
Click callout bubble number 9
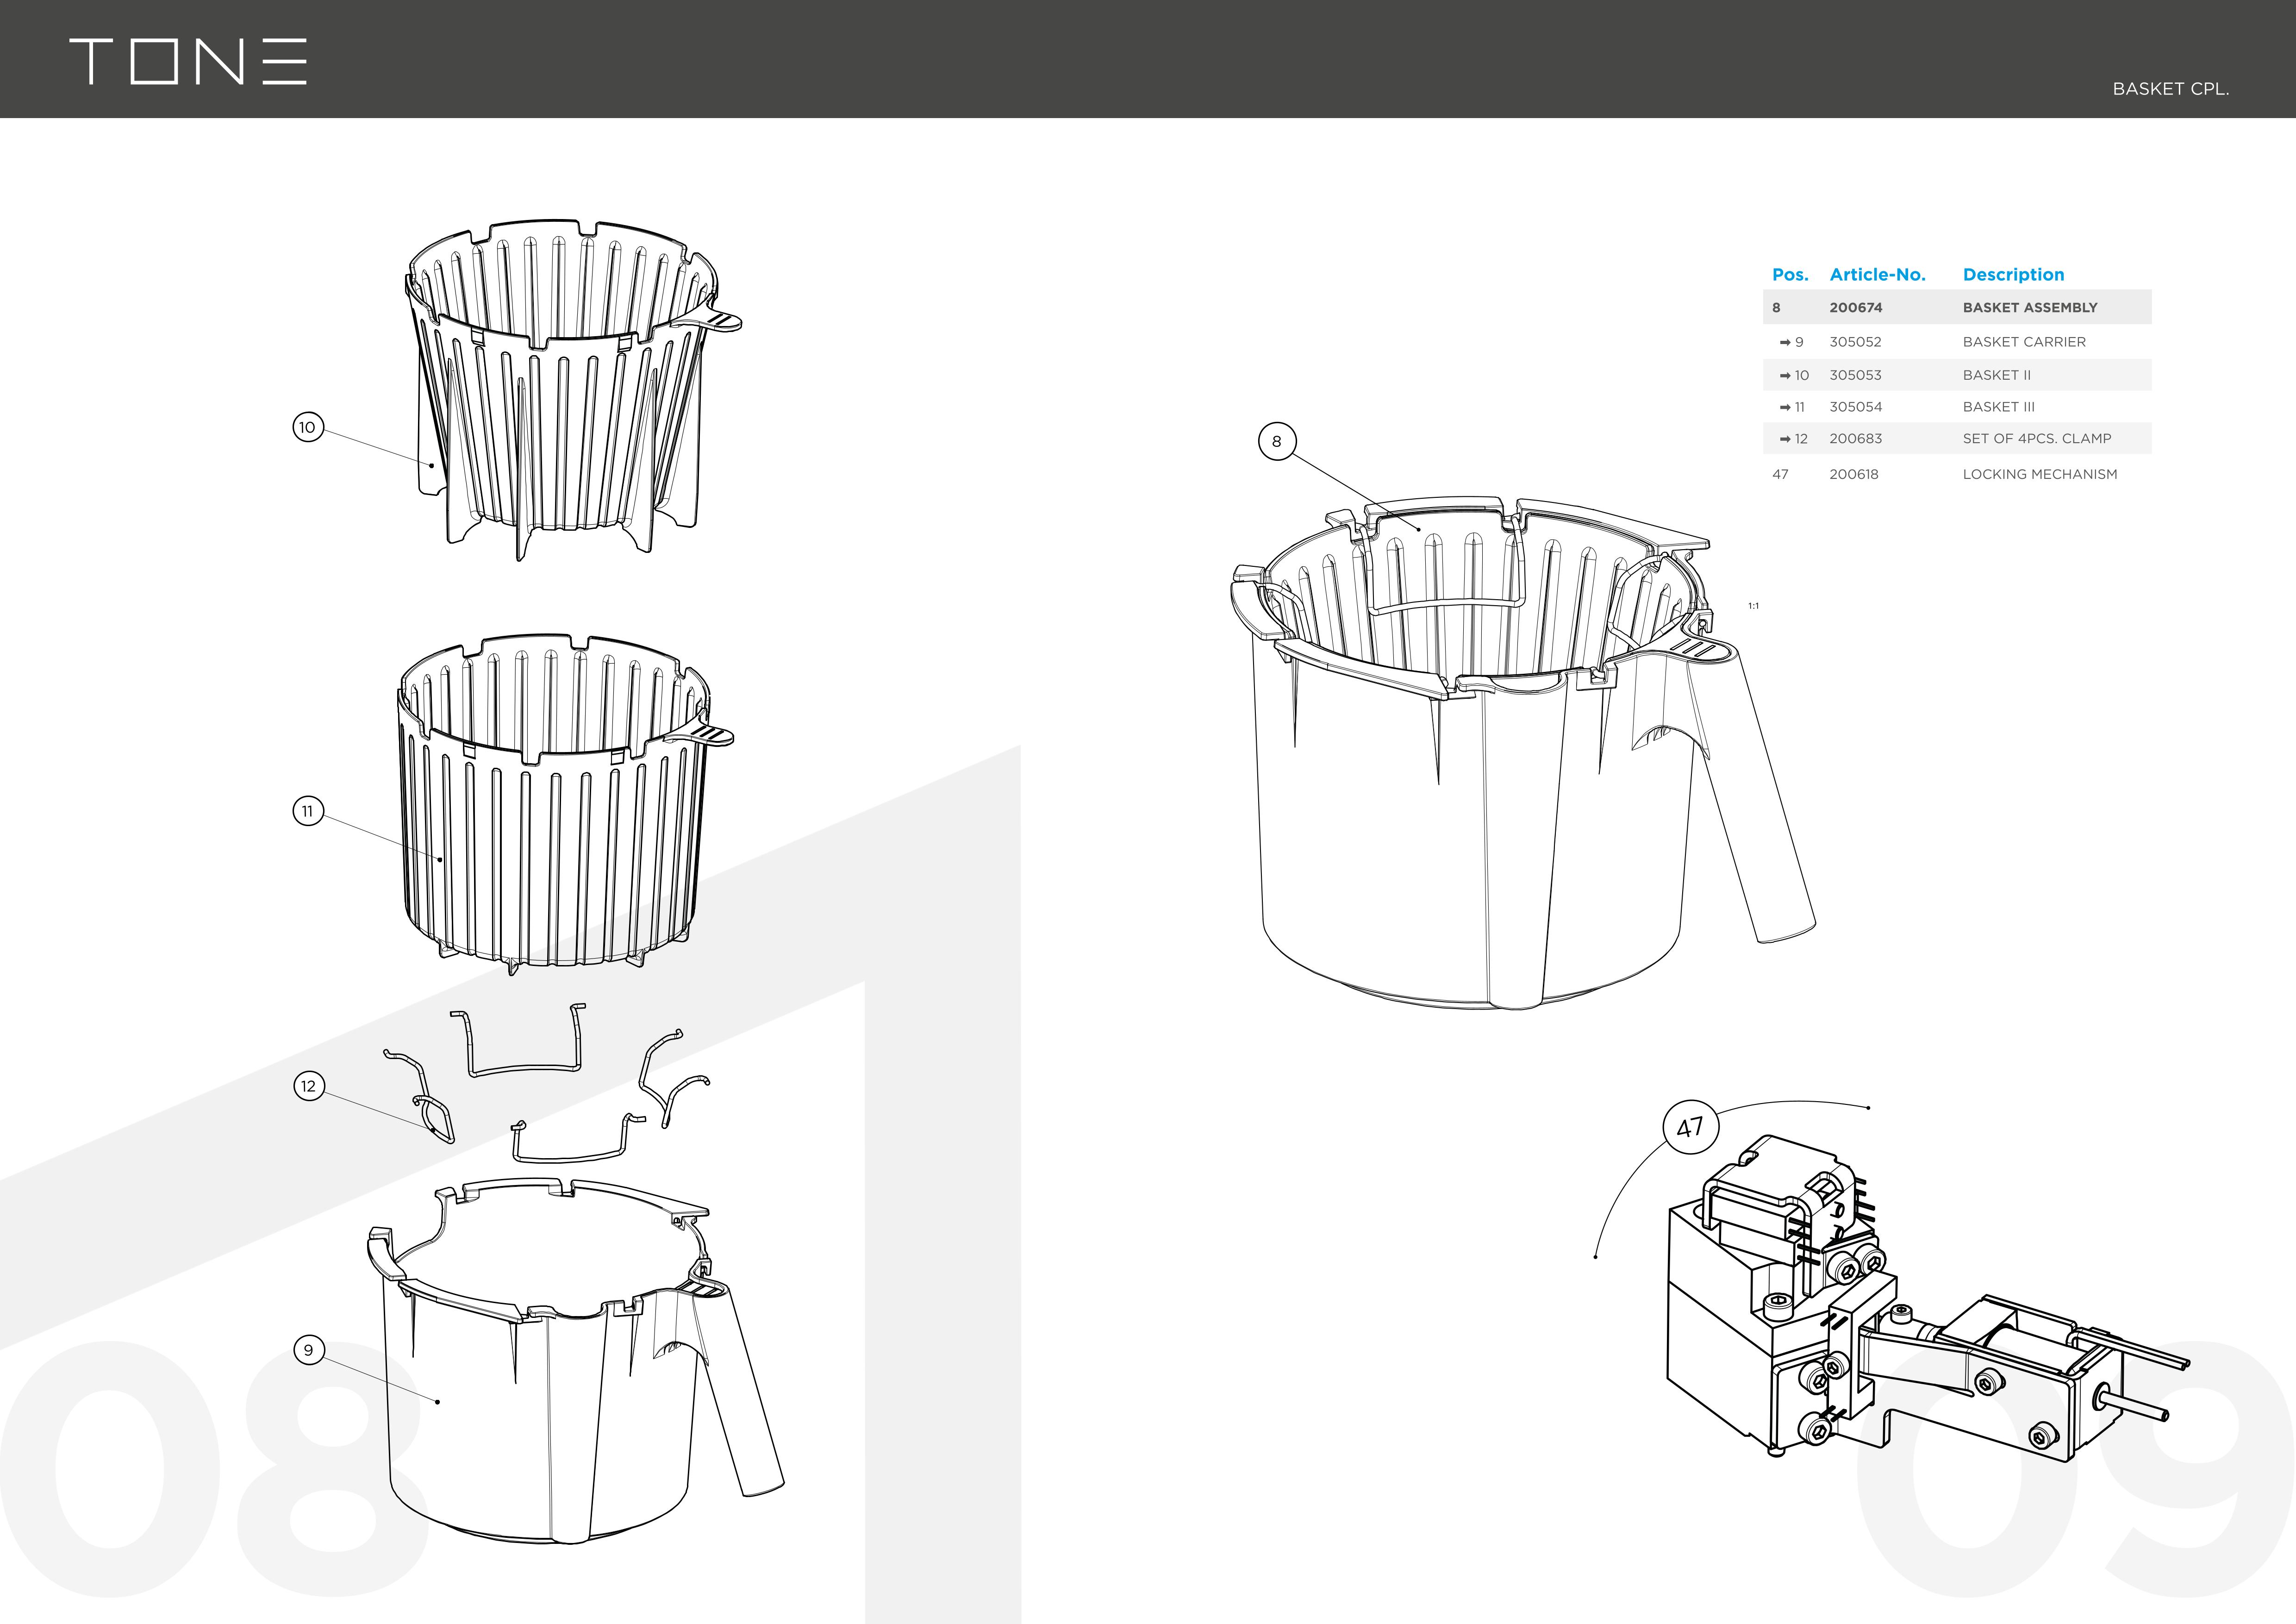[x=308, y=1350]
